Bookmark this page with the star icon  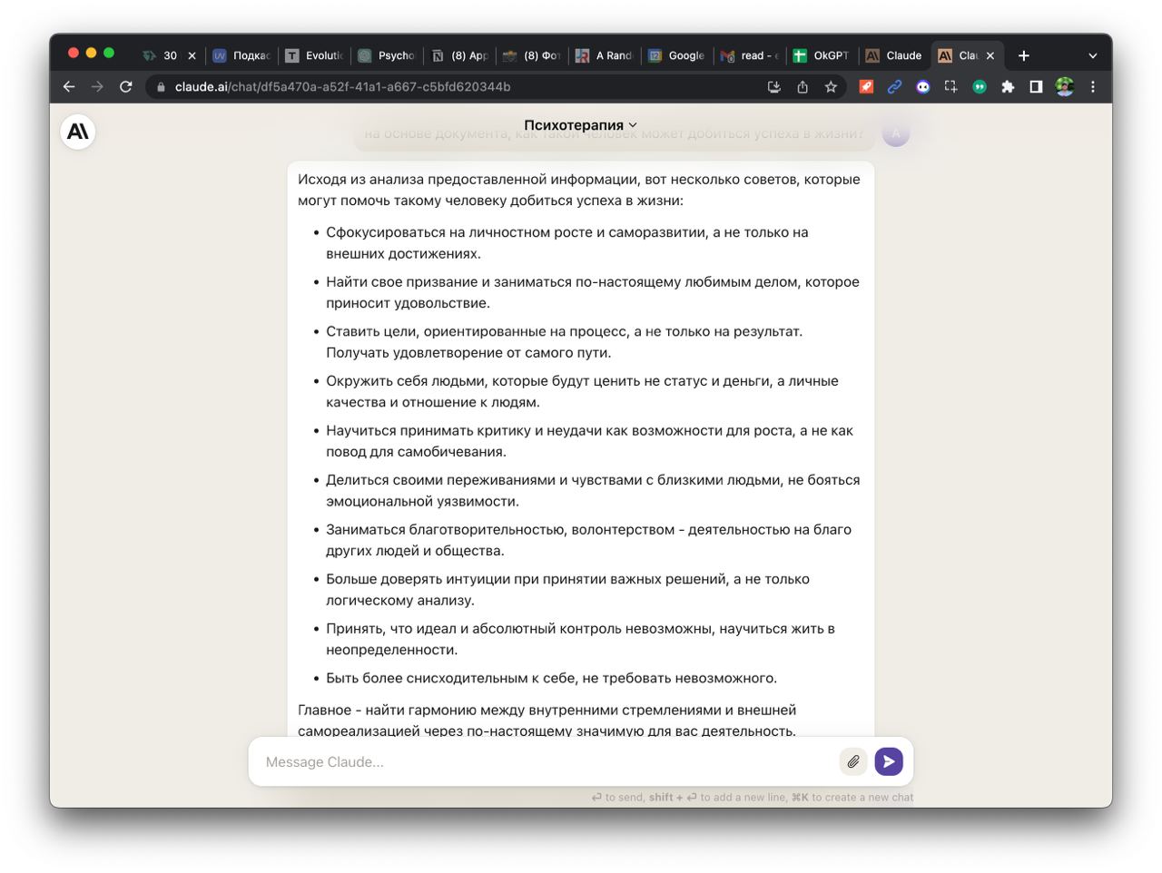tap(831, 86)
